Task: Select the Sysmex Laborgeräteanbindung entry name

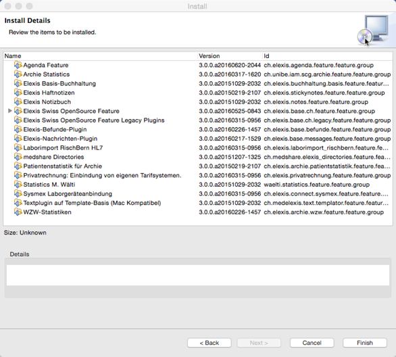Action: (x=68, y=194)
